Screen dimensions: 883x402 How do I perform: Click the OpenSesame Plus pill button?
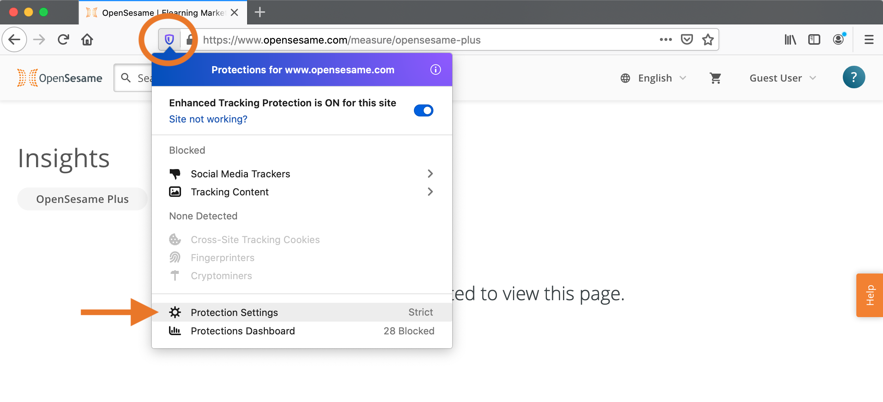[82, 199]
